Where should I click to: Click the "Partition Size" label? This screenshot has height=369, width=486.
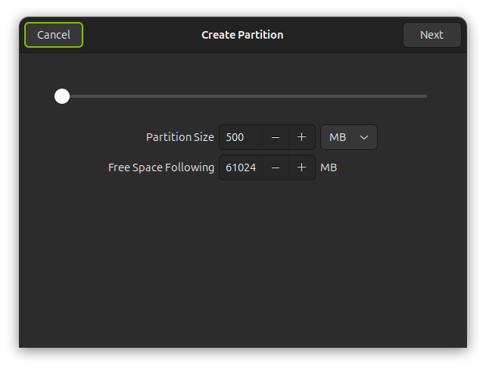point(180,137)
